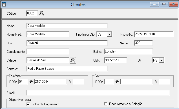Viewport: 179px width, 109px height.
Task: Click the Telefone R: extension field
Action: pyautogui.click(x=78, y=82)
